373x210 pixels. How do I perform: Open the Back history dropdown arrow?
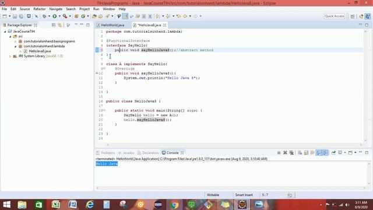pyautogui.click(x=190, y=16)
